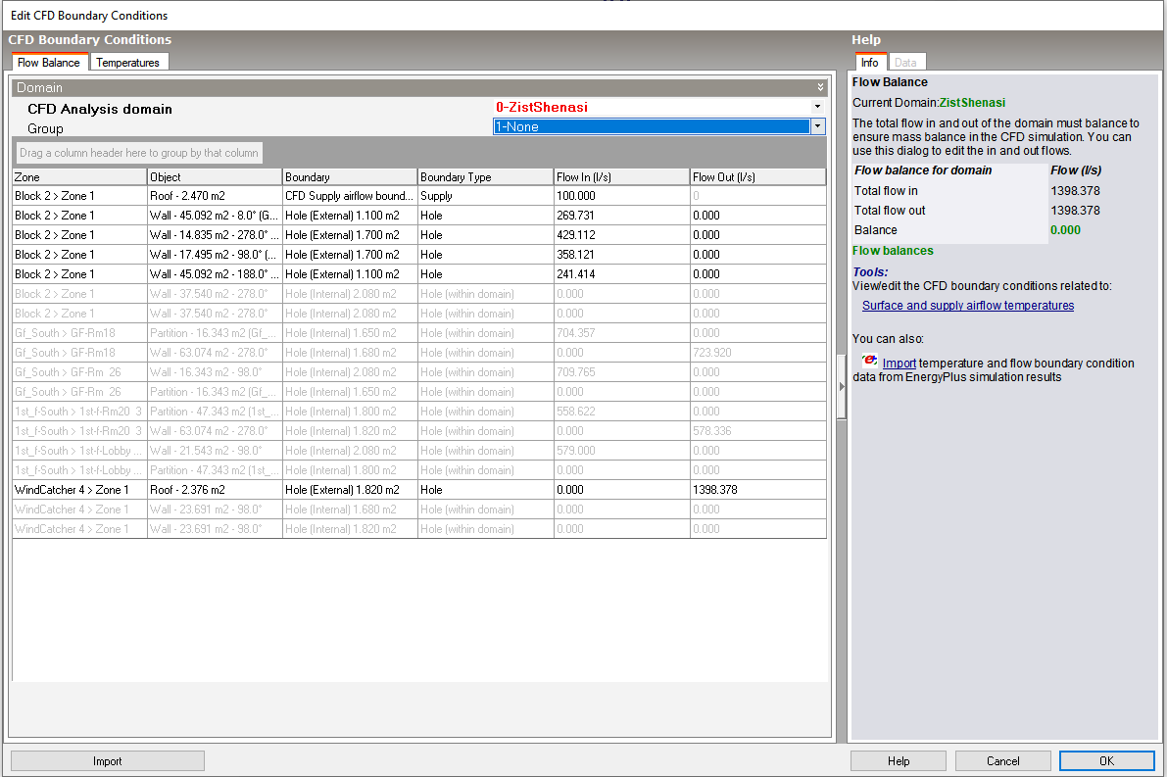Select the 1398.378 Flow Out table cell
Screen dimensions: 1167x777
tap(757, 490)
